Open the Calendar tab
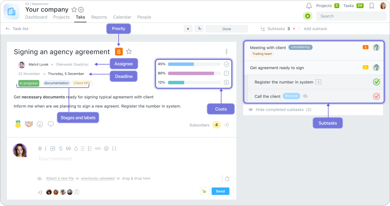The width and height of the screenshot is (390, 206). click(122, 17)
